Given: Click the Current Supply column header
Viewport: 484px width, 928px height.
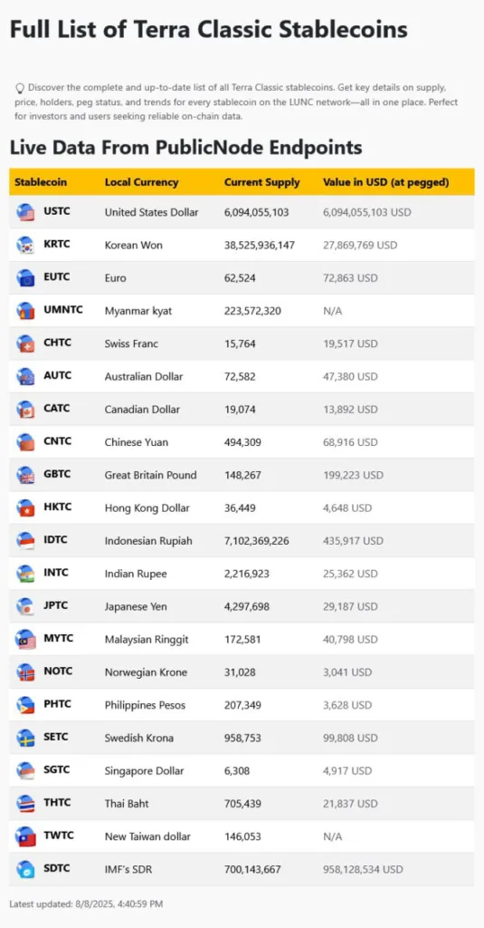Looking at the screenshot, I should point(261,182).
